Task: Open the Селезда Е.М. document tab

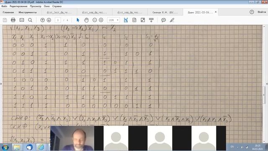Action: (165, 12)
